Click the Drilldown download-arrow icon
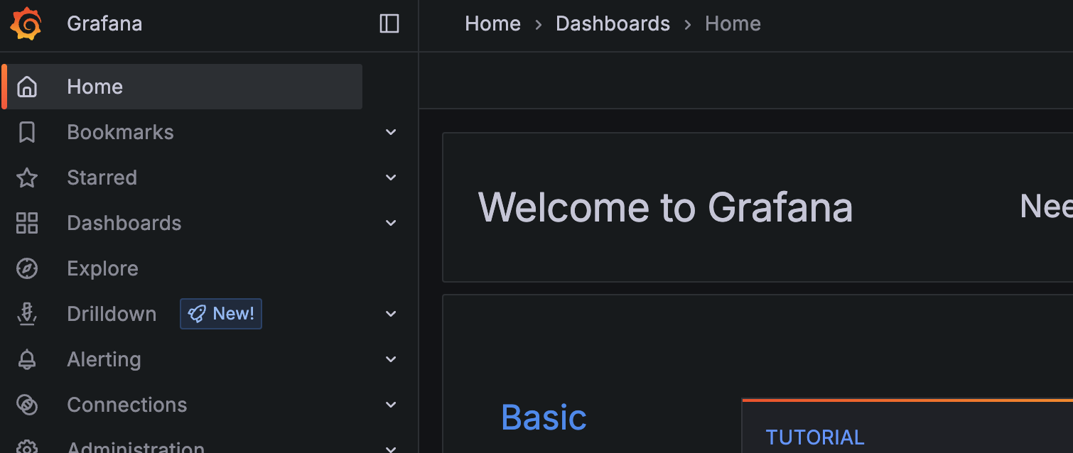Screen dimensions: 1073x453 pyautogui.click(x=27, y=314)
